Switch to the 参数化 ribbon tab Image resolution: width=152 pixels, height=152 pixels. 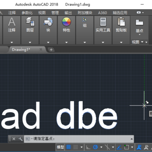tap(27, 13)
